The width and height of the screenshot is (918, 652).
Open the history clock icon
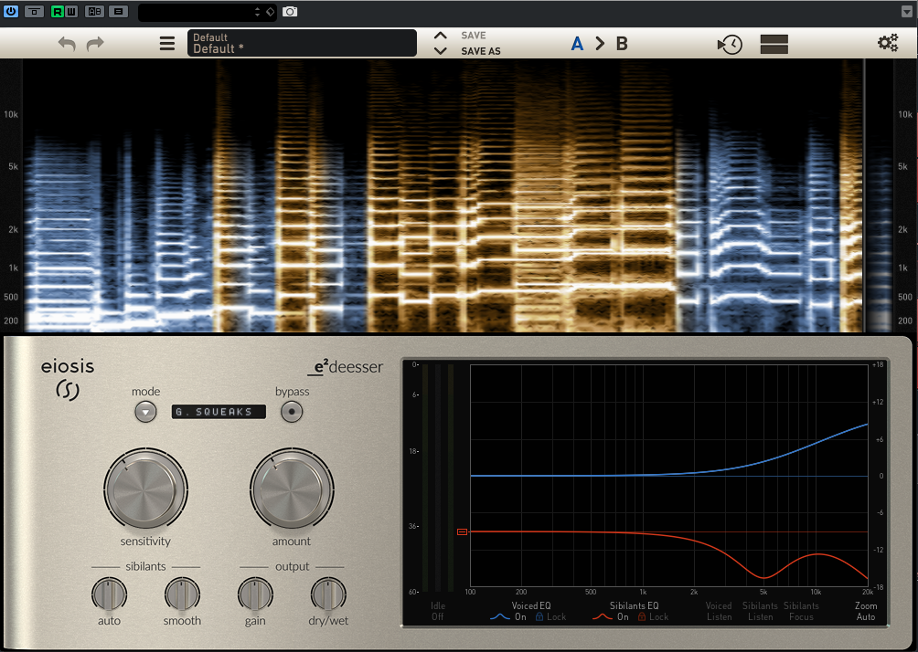[730, 45]
